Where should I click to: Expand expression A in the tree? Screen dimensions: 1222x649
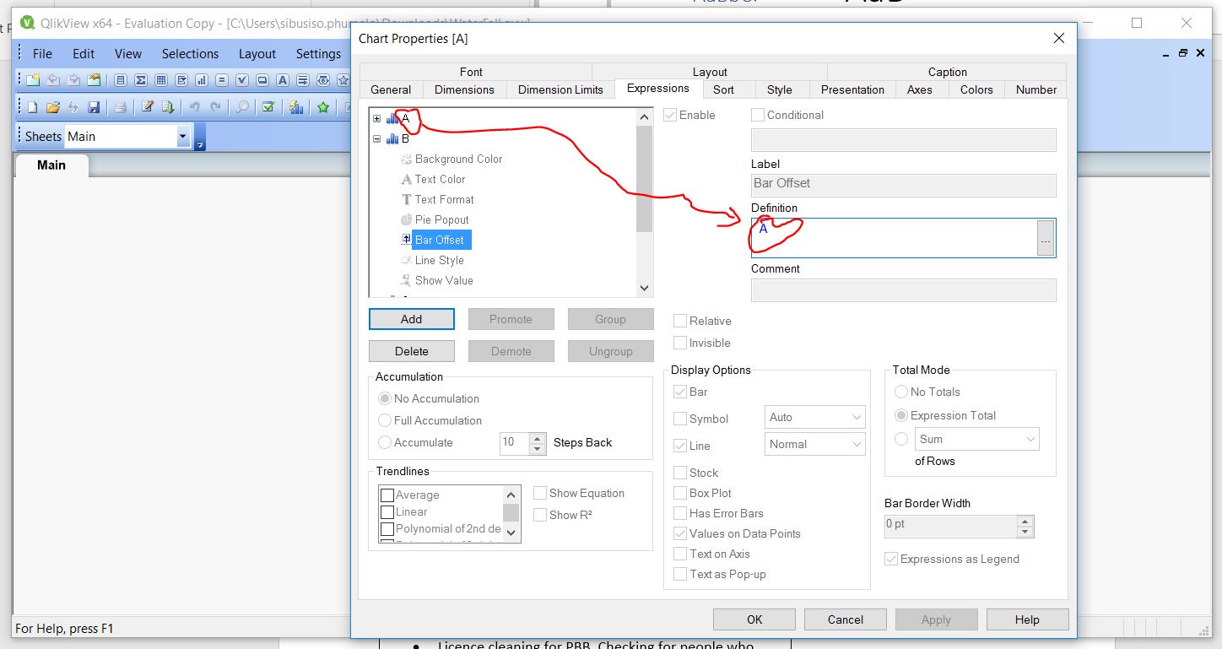pos(377,119)
